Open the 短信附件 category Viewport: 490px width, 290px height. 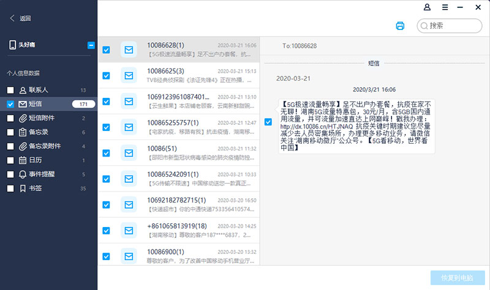coord(42,118)
